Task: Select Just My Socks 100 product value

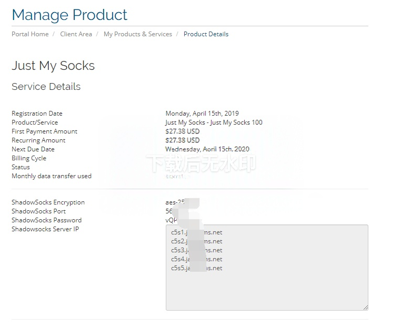Action: [214, 122]
